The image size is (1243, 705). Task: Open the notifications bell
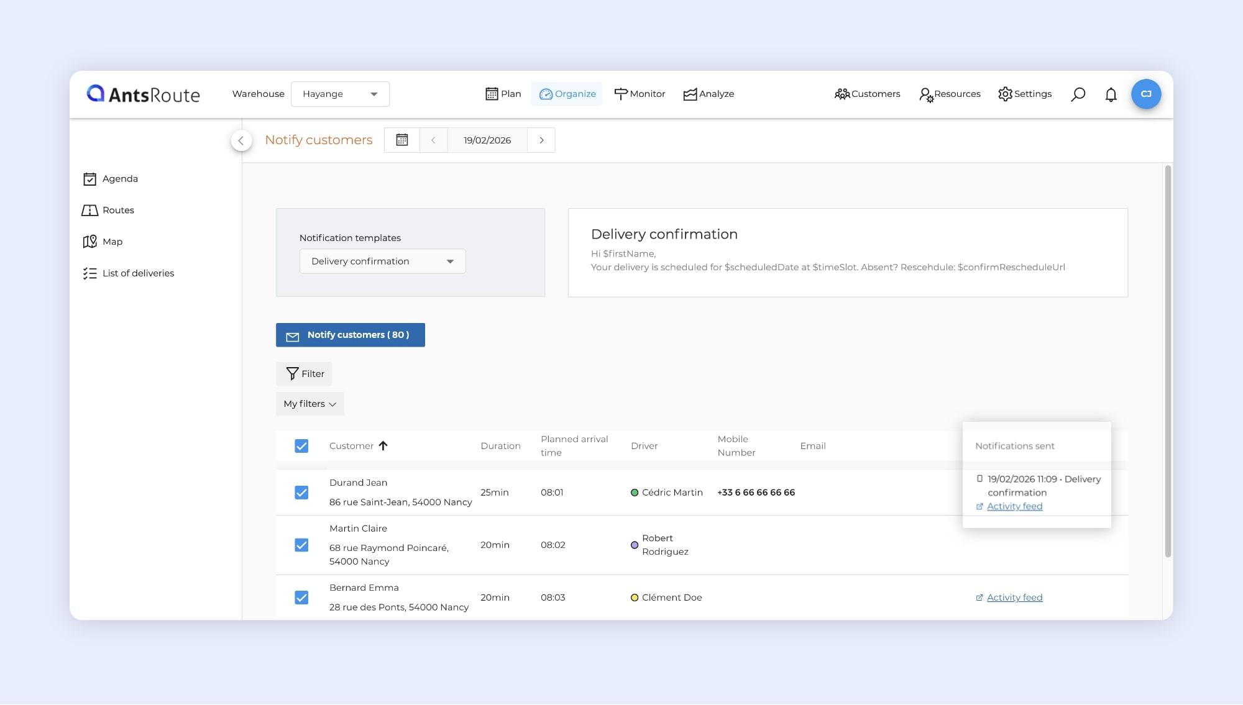[1111, 94]
